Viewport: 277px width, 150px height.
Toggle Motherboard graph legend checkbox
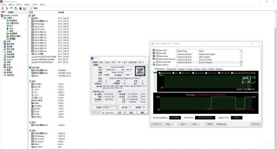click(160, 73)
